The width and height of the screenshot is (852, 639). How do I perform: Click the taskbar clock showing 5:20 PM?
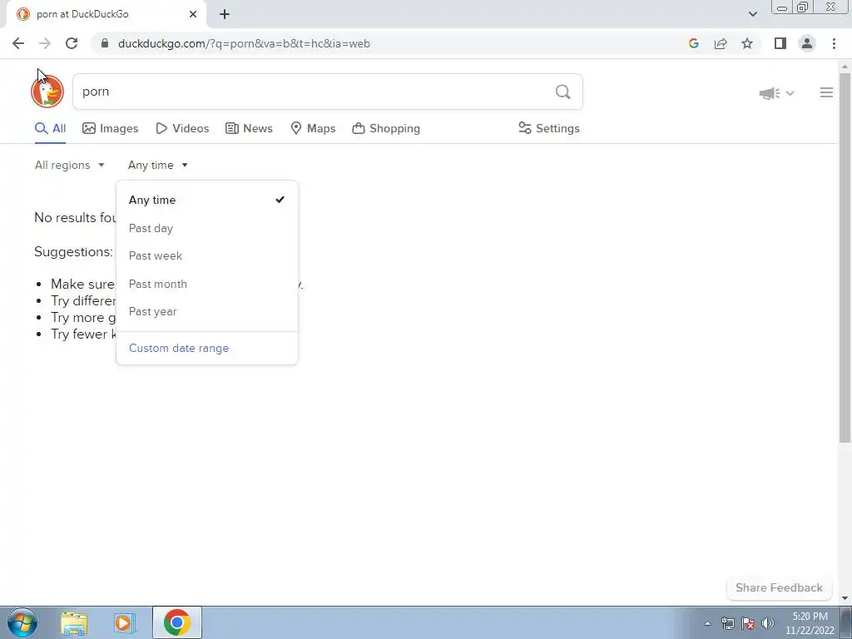[x=810, y=623]
